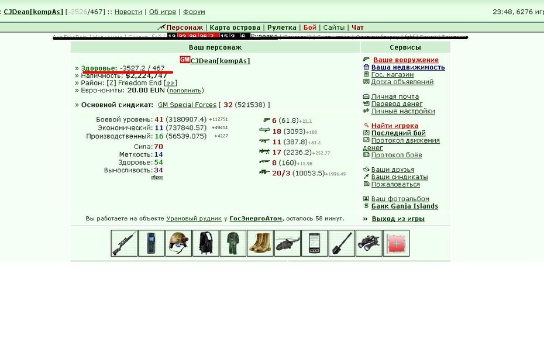This screenshot has width=544, height=349.
Task: Open the helicopter transport item
Action: tap(287, 243)
